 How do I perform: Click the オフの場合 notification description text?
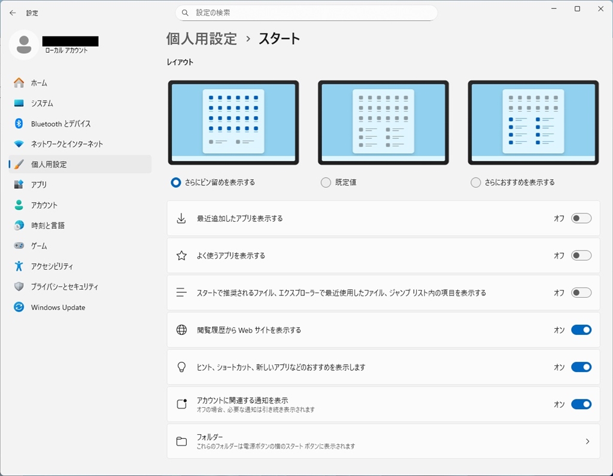[256, 410]
